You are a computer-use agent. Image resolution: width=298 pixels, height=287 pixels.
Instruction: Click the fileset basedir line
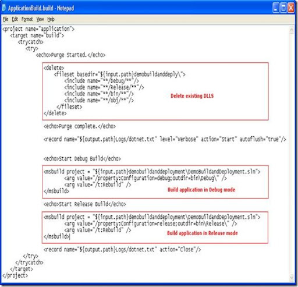point(120,75)
